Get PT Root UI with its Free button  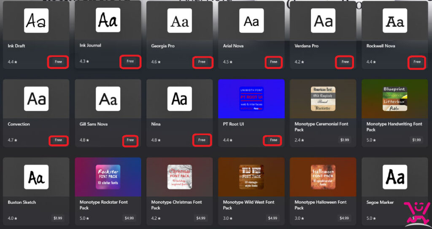(x=273, y=140)
